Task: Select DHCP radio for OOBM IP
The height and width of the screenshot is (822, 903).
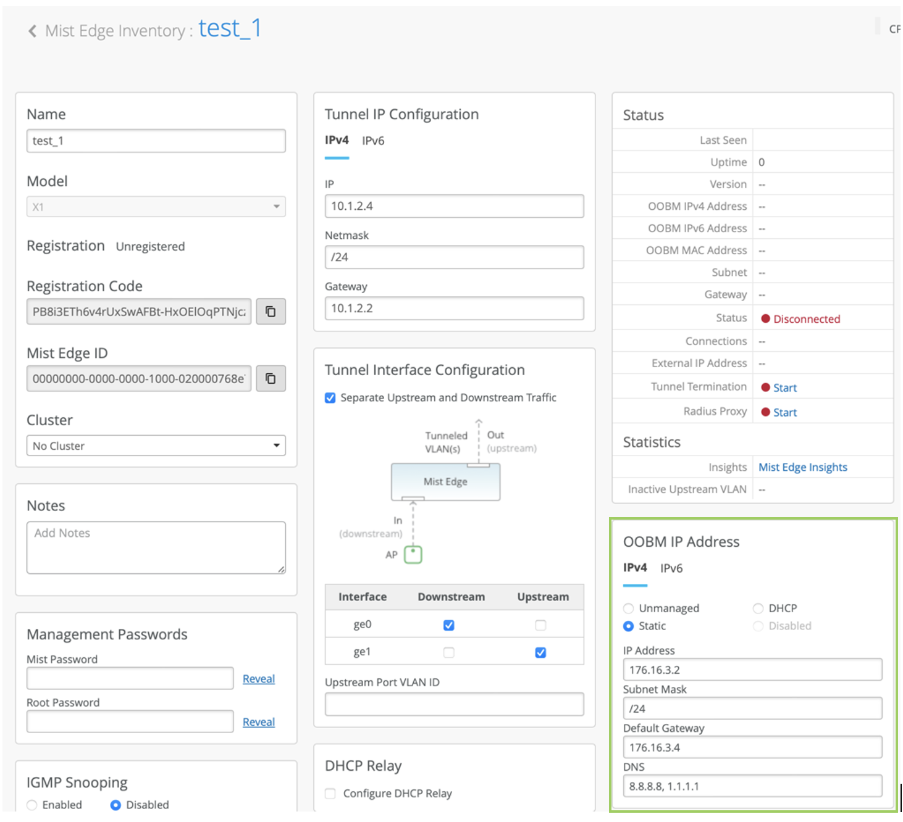Action: coord(758,608)
